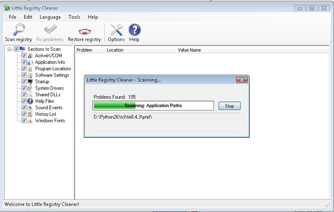Click the Welcome to Little Registry Cleaner status text
This screenshot has width=334, height=212.
click(x=42, y=204)
